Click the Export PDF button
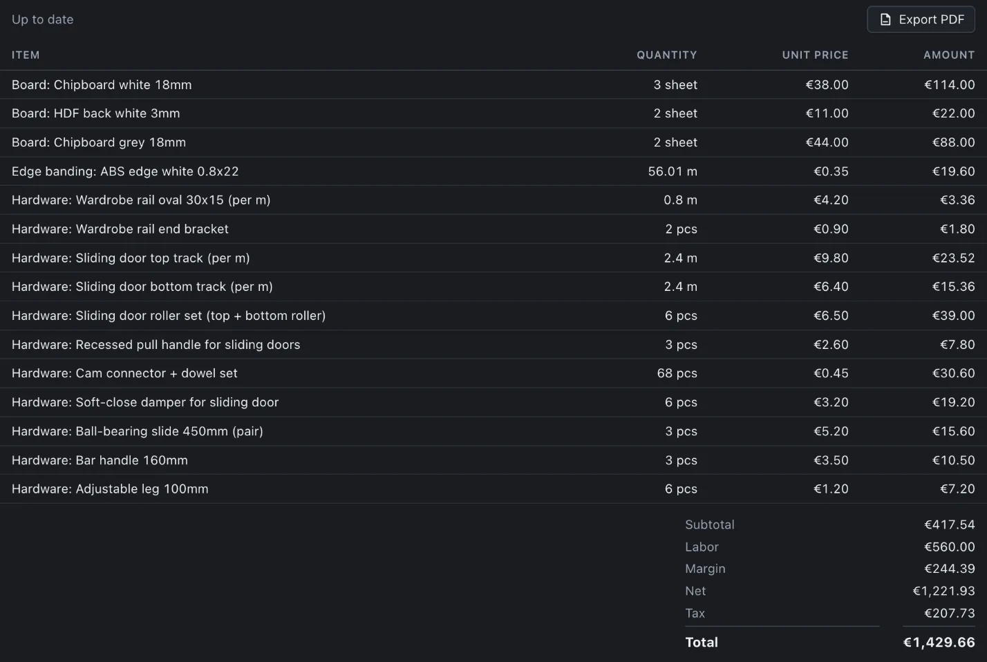The height and width of the screenshot is (662, 987). pyautogui.click(x=921, y=19)
